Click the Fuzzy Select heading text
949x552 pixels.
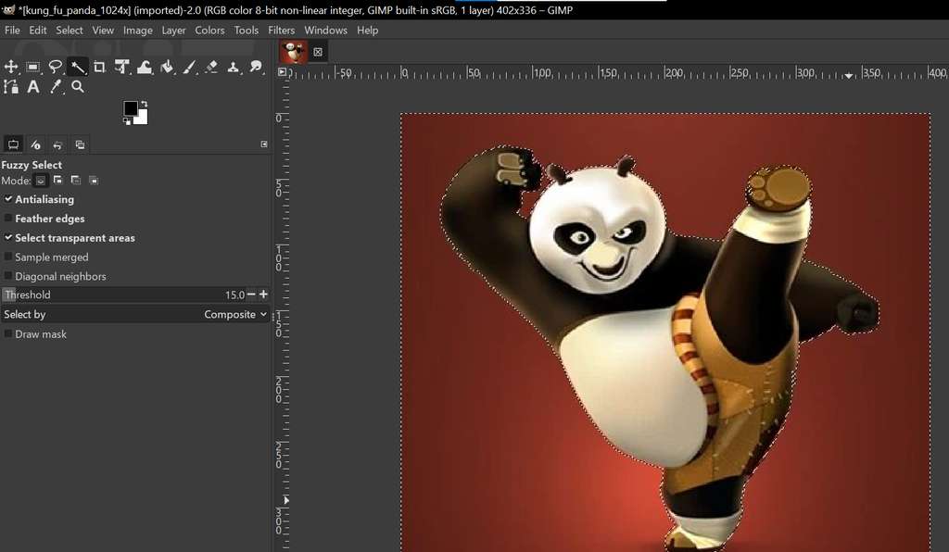pos(32,165)
